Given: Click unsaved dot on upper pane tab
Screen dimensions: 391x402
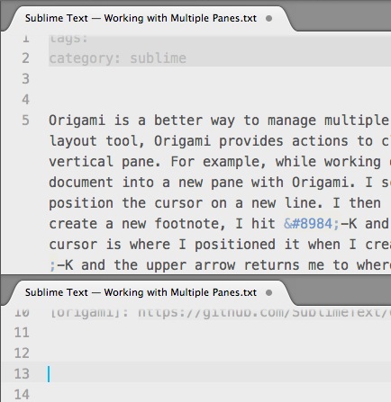Looking at the screenshot, I should pyautogui.click(x=269, y=19).
